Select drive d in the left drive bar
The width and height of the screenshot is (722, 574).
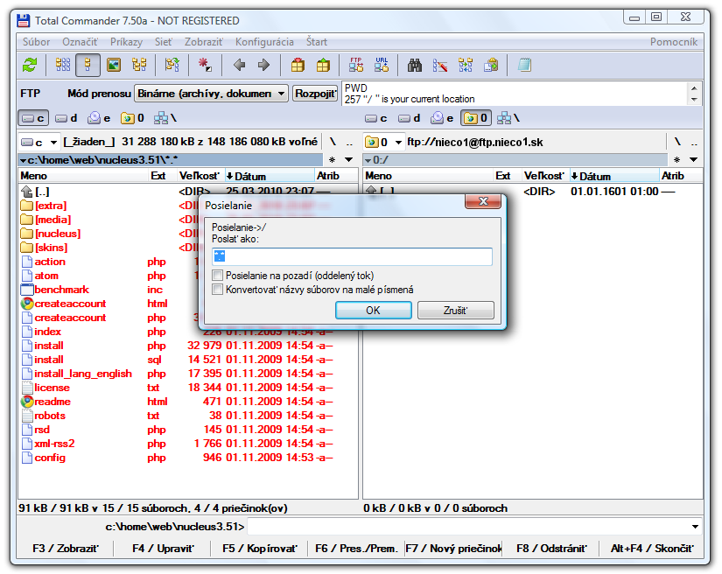67,118
